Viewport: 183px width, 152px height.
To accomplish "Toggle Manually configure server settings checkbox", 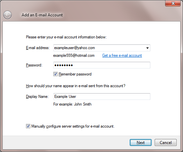I will tap(28, 126).
